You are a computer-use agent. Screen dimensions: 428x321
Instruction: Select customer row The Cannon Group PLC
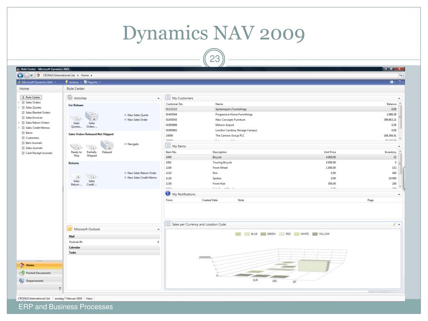pyautogui.click(x=281, y=136)
